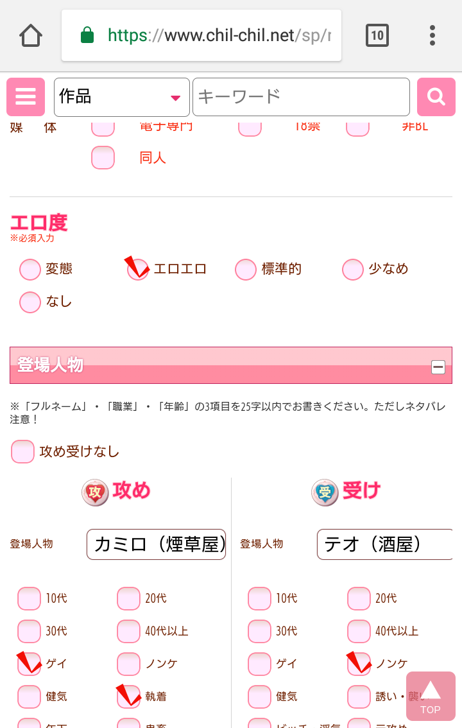462x728 pixels.
Task: Click the 登場人物 section header bar
Action: point(231,365)
